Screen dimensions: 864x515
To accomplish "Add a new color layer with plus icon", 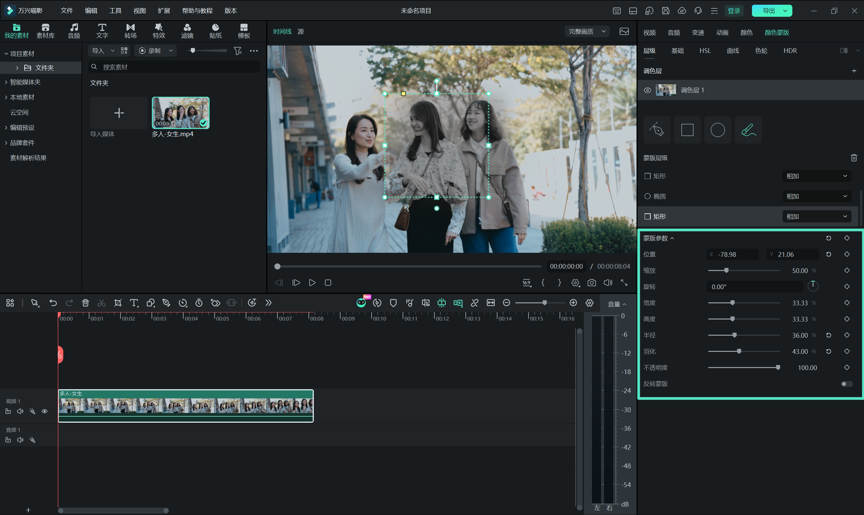I will (x=854, y=71).
